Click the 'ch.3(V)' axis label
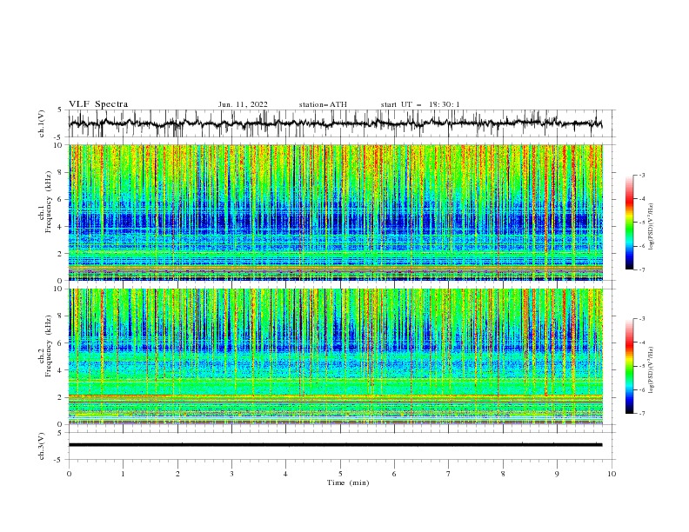689x532 pixels. 42,446
